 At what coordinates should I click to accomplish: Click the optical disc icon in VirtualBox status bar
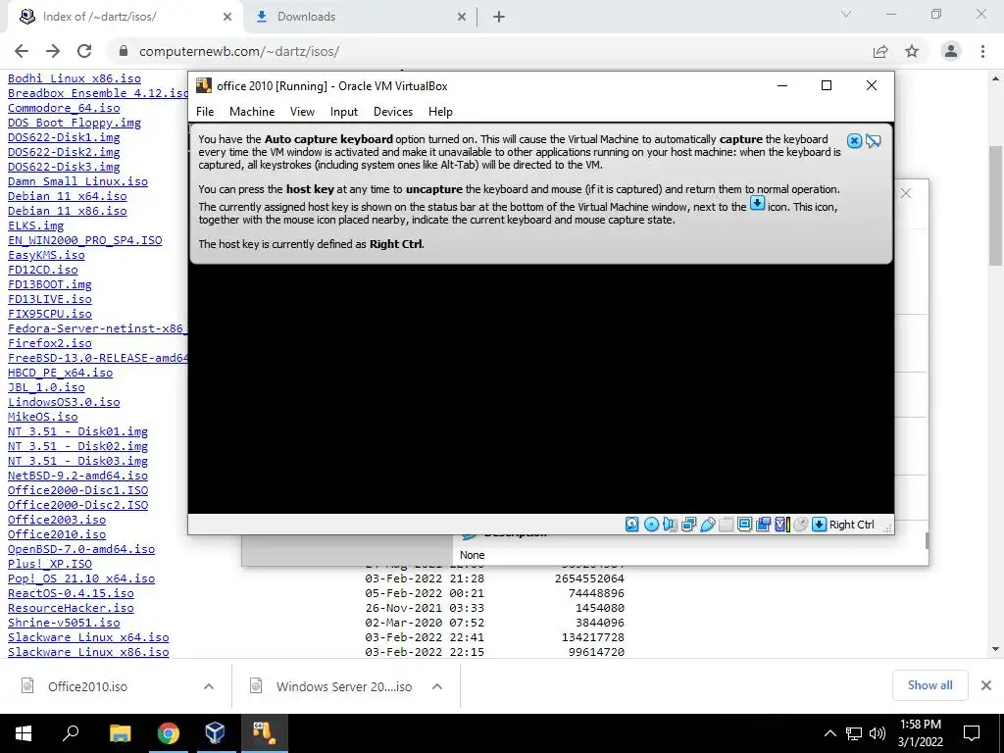point(651,525)
